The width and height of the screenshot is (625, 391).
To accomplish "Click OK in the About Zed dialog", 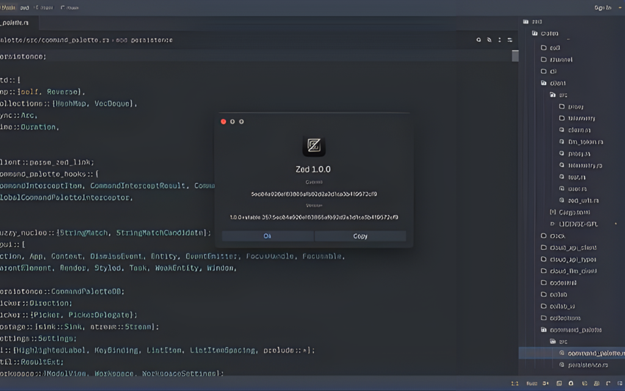I will (x=267, y=236).
